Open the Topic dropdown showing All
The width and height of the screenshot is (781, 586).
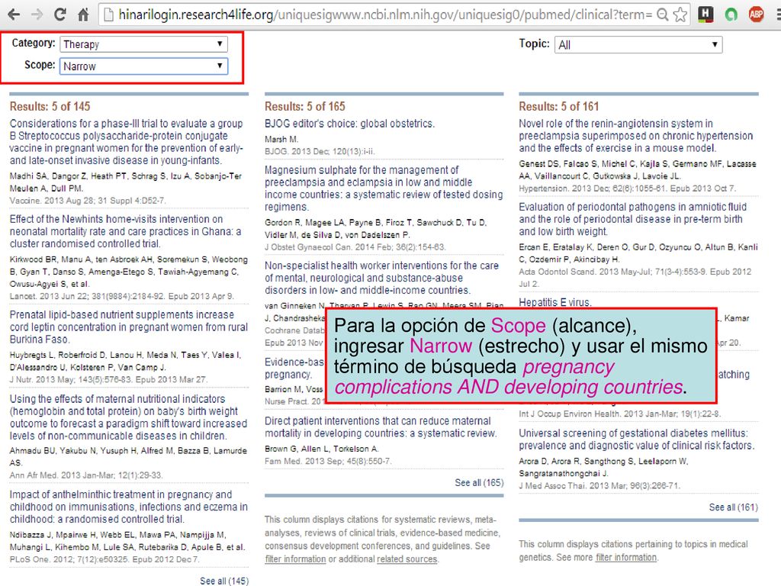tap(638, 44)
